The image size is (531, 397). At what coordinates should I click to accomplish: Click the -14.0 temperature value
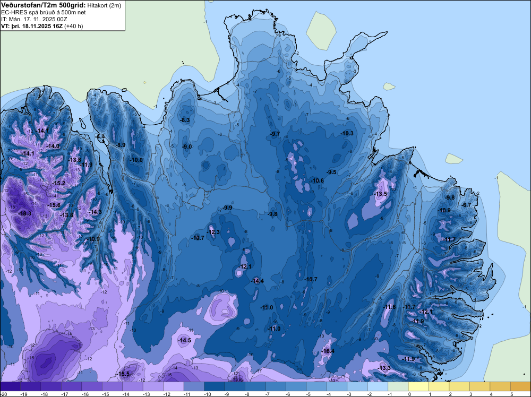53,146
